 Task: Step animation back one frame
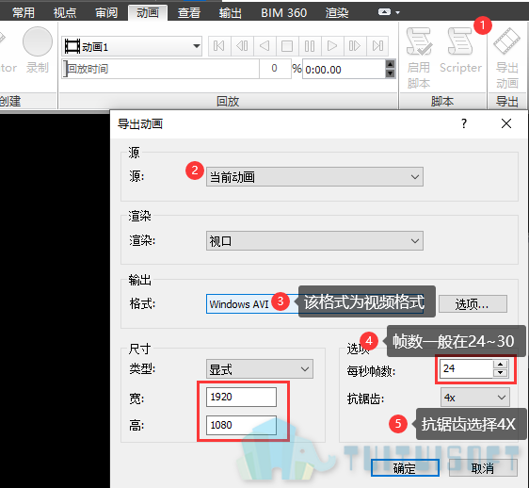click(x=242, y=46)
